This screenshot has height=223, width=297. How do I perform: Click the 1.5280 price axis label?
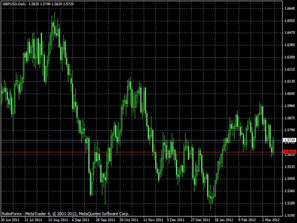[290, 203]
